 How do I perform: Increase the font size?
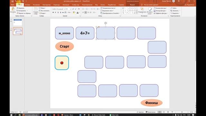click(x=73, y=9)
